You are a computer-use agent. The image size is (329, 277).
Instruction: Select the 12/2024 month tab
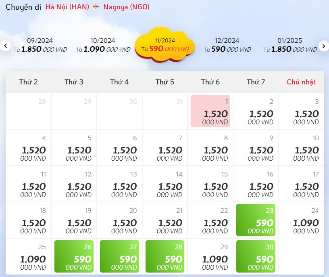tap(227, 45)
